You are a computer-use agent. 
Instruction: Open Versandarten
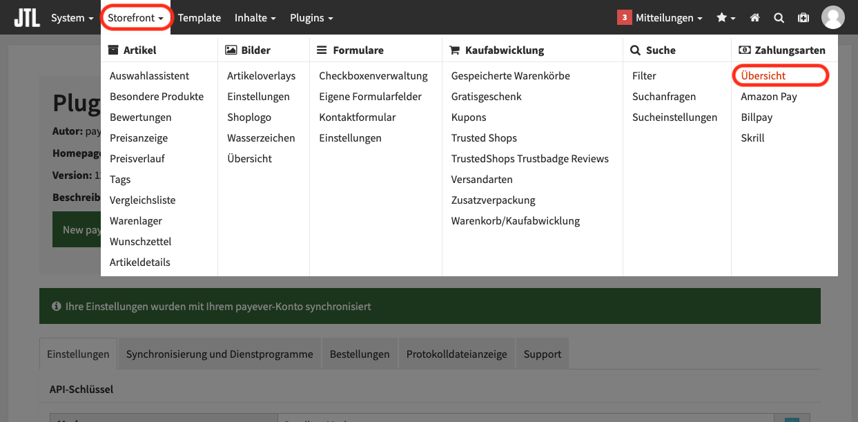click(482, 180)
